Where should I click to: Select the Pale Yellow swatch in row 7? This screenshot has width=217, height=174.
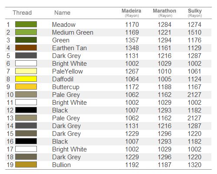pos(26,71)
